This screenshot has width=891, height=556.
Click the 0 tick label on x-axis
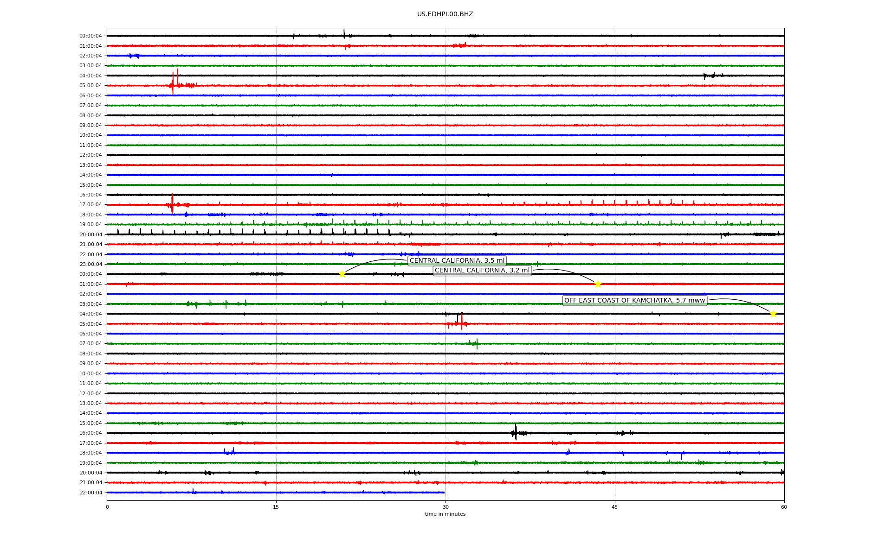(x=107, y=507)
